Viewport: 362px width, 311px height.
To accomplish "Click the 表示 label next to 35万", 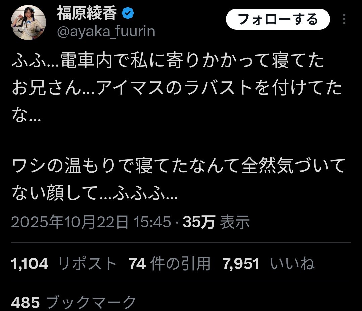I will tap(235, 222).
